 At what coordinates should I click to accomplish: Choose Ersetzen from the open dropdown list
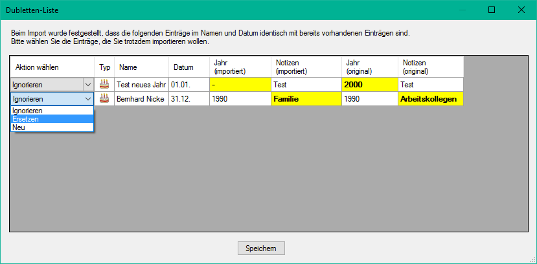coord(52,119)
